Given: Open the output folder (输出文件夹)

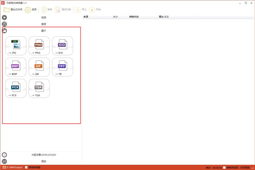Looking at the screenshot, I should click(13, 10).
